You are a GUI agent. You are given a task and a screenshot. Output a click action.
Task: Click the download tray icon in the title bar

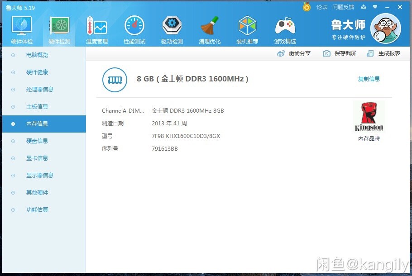coord(364,7)
